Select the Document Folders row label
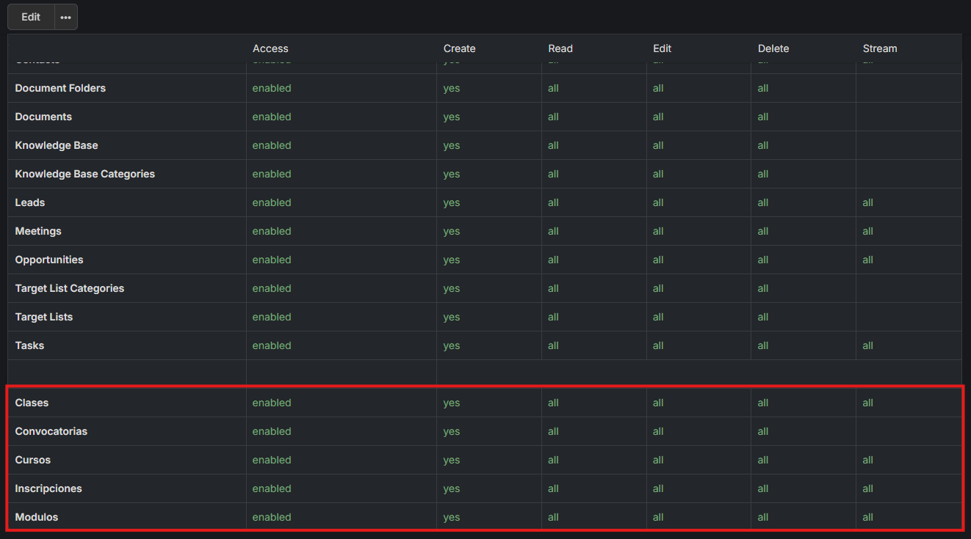Viewport: 971px width, 539px height. (x=60, y=88)
